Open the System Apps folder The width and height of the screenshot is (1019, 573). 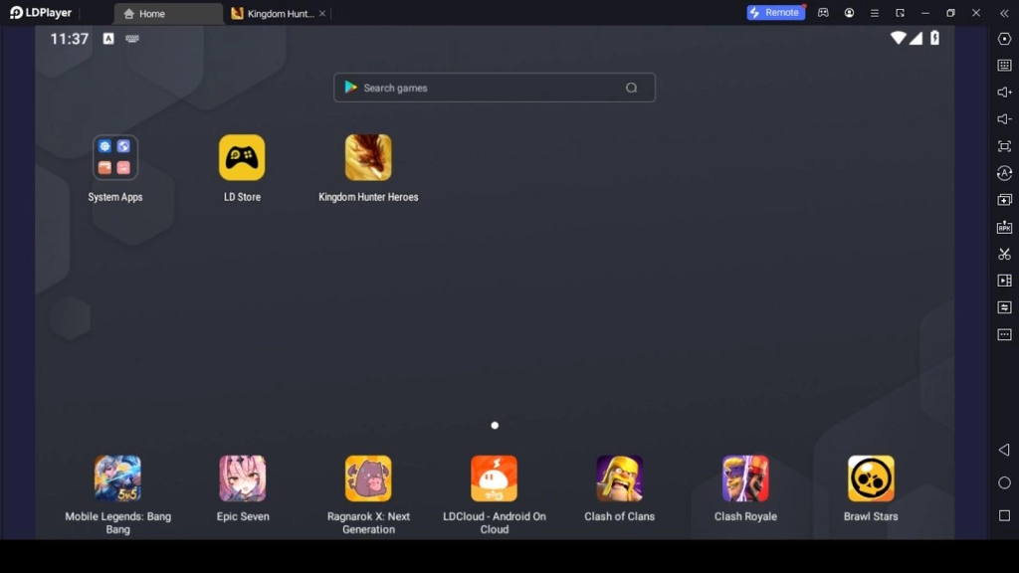tap(115, 157)
